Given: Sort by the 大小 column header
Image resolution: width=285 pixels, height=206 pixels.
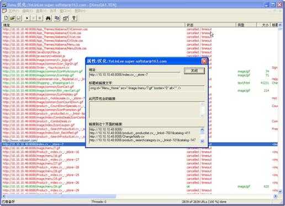Looking at the screenshot, I should point(263,25).
